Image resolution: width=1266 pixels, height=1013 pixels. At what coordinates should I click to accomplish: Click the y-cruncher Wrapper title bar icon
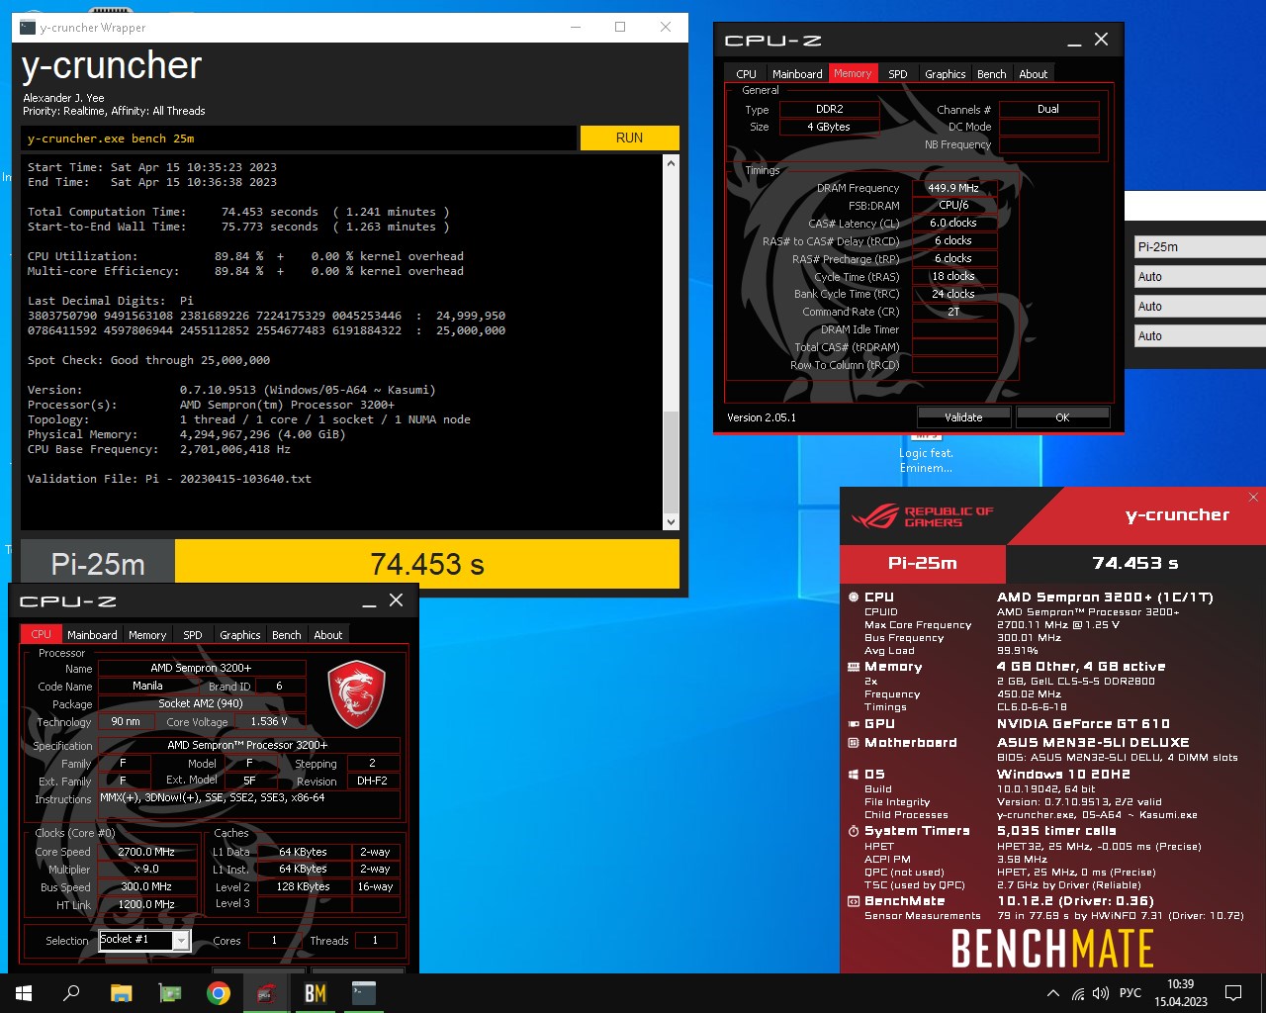point(28,27)
